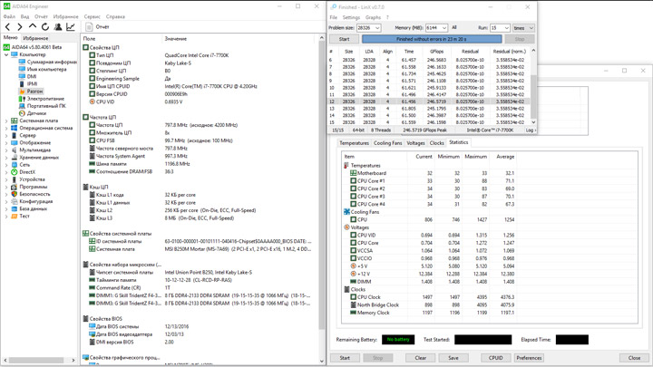Open the times unit dropdown in LinX
The width and height of the screenshot is (653, 367).
[x=530, y=28]
